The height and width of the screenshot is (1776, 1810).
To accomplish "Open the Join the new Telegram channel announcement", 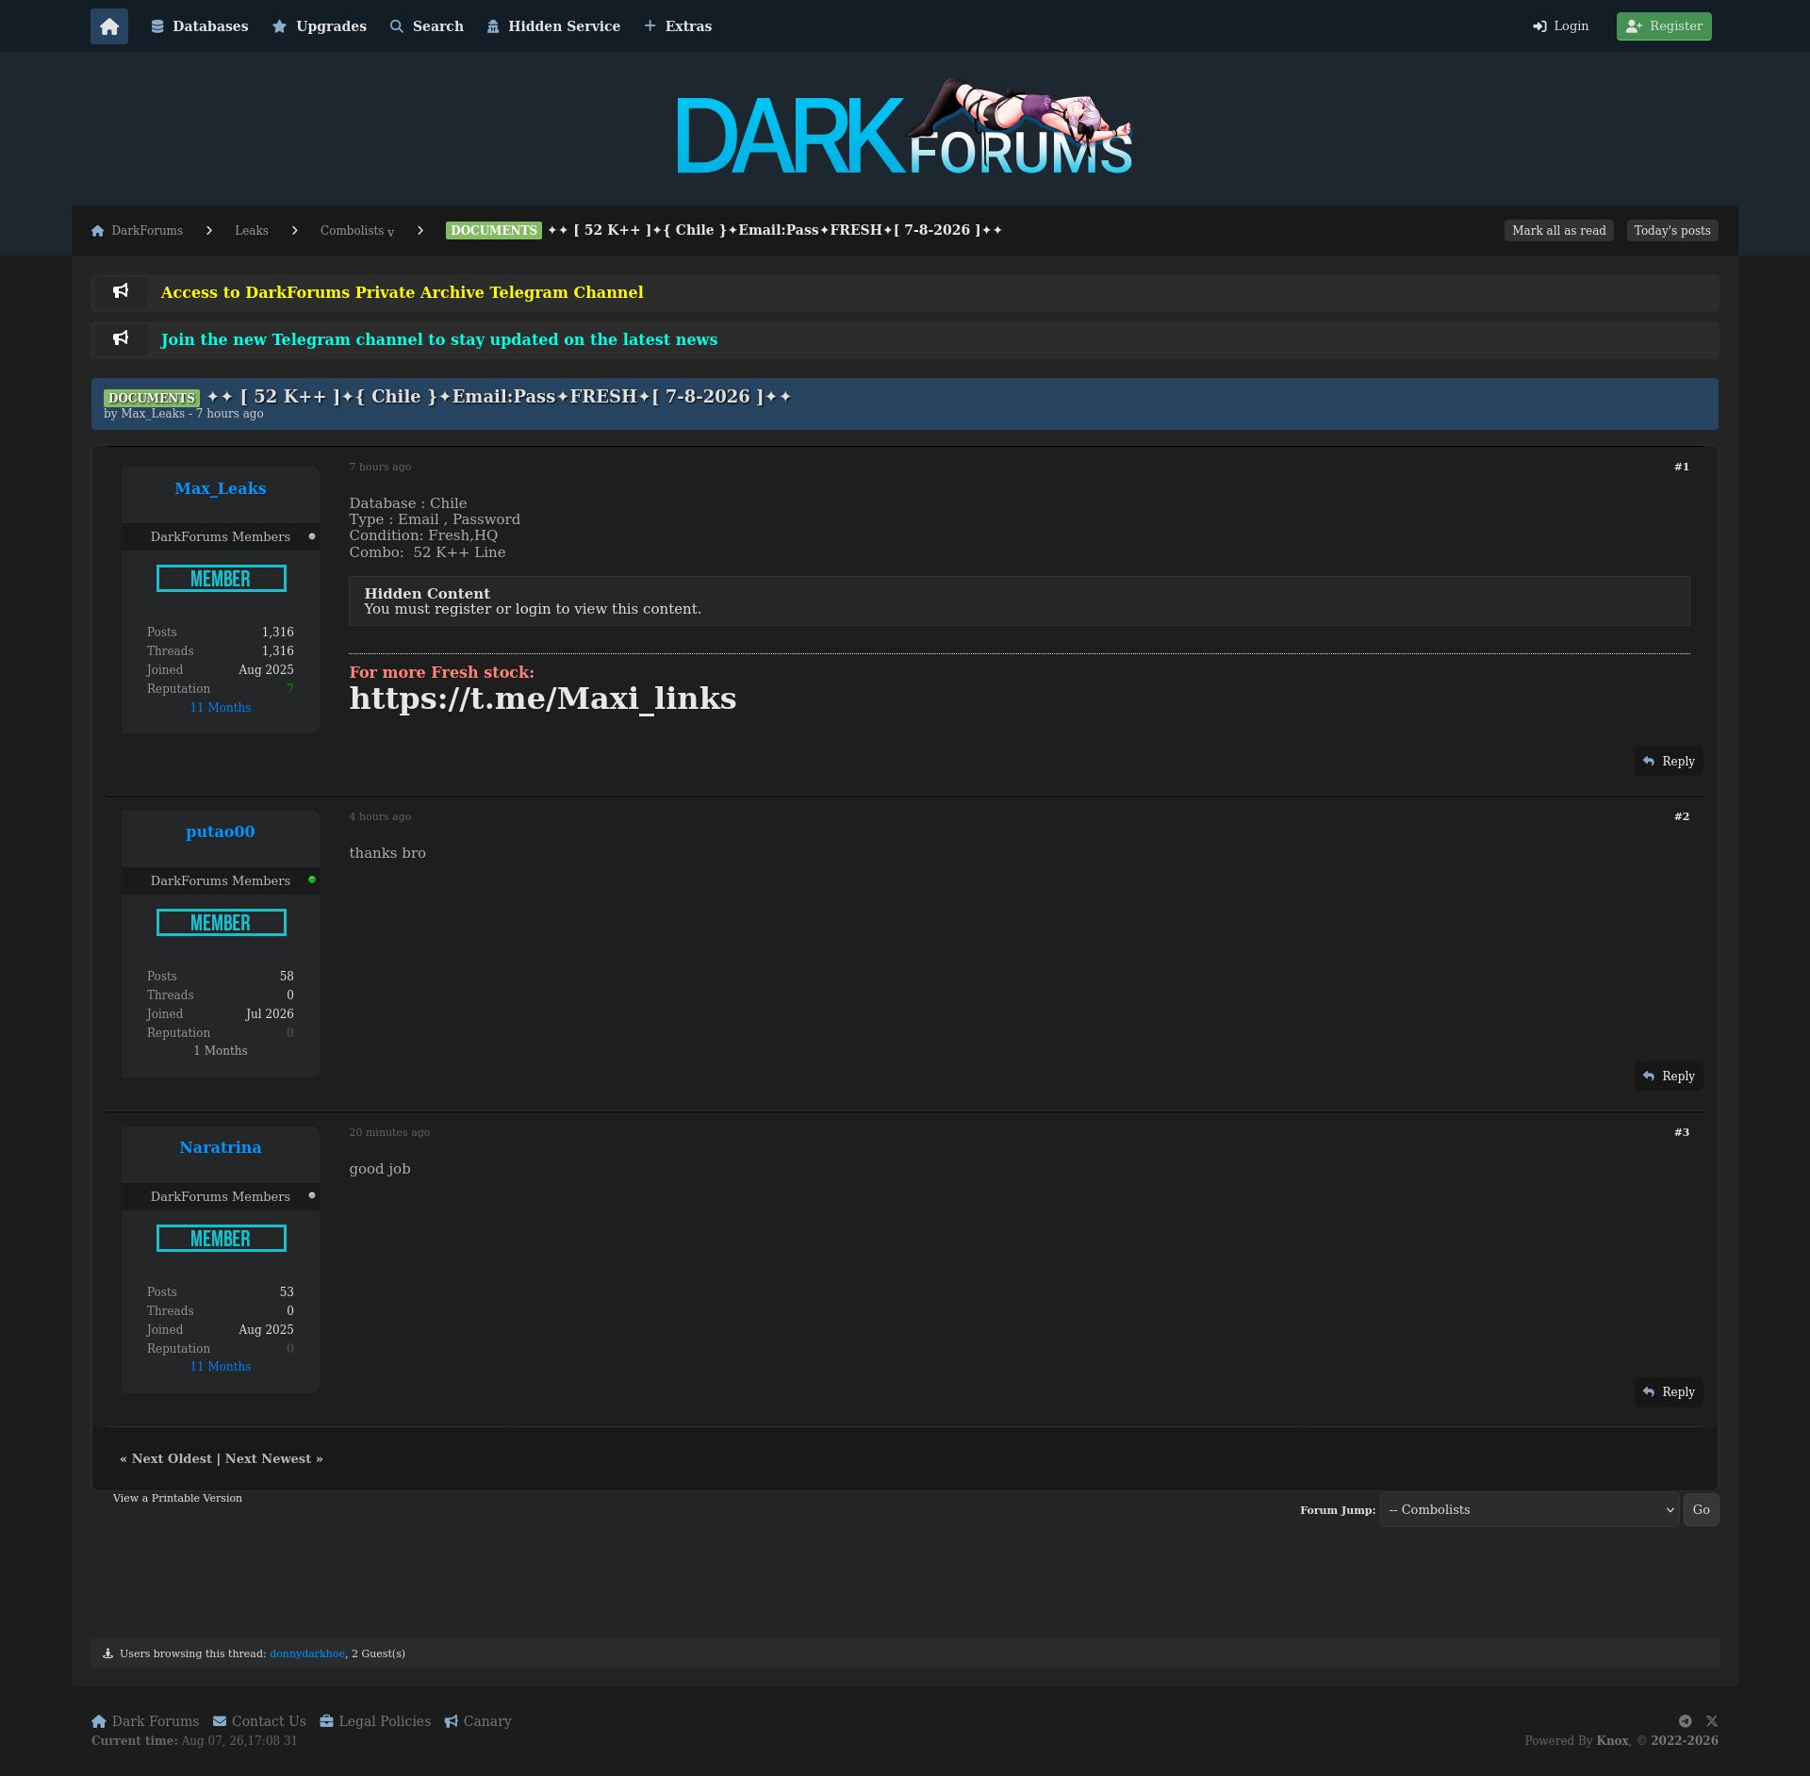I will coord(439,339).
